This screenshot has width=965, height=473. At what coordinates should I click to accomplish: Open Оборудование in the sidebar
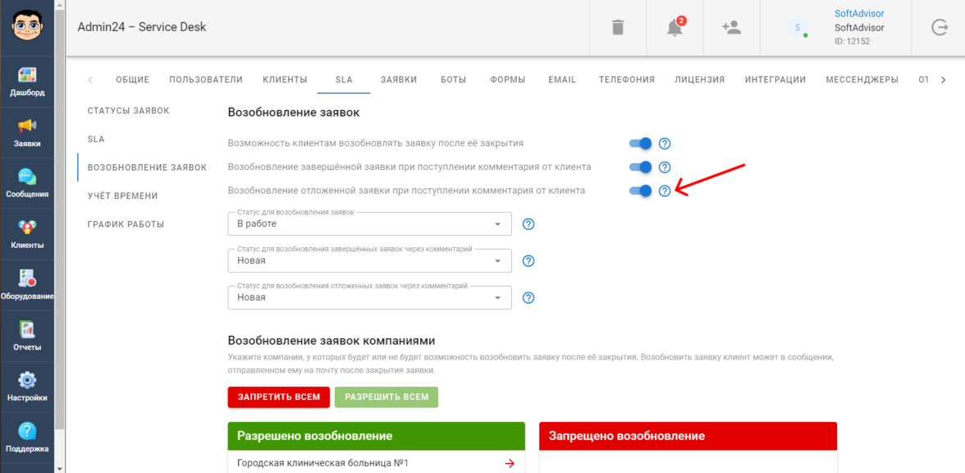(x=27, y=285)
